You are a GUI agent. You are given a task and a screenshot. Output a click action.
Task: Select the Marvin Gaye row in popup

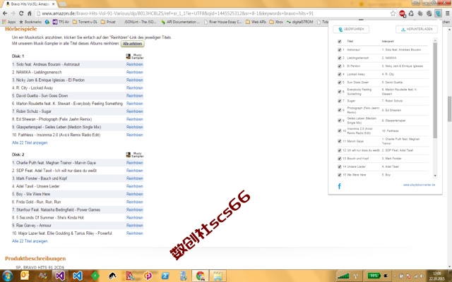click(x=383, y=141)
